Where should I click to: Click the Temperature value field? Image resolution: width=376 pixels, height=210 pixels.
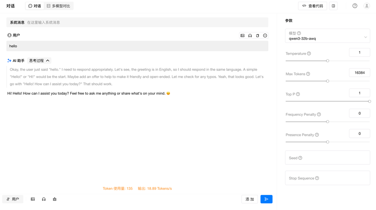(x=359, y=52)
